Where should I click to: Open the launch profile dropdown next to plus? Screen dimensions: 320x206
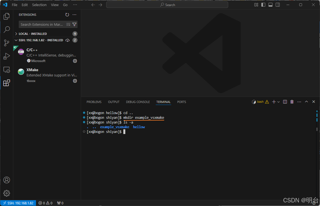coord(279,102)
